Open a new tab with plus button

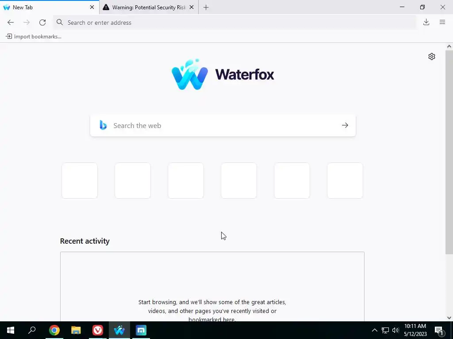coord(206,8)
